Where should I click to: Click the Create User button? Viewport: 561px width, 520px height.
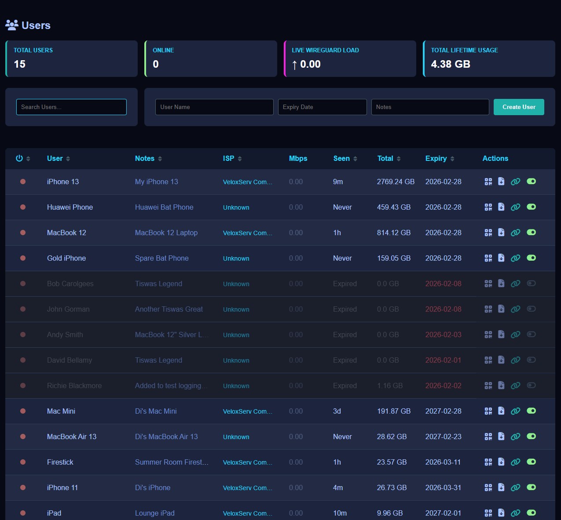click(519, 107)
